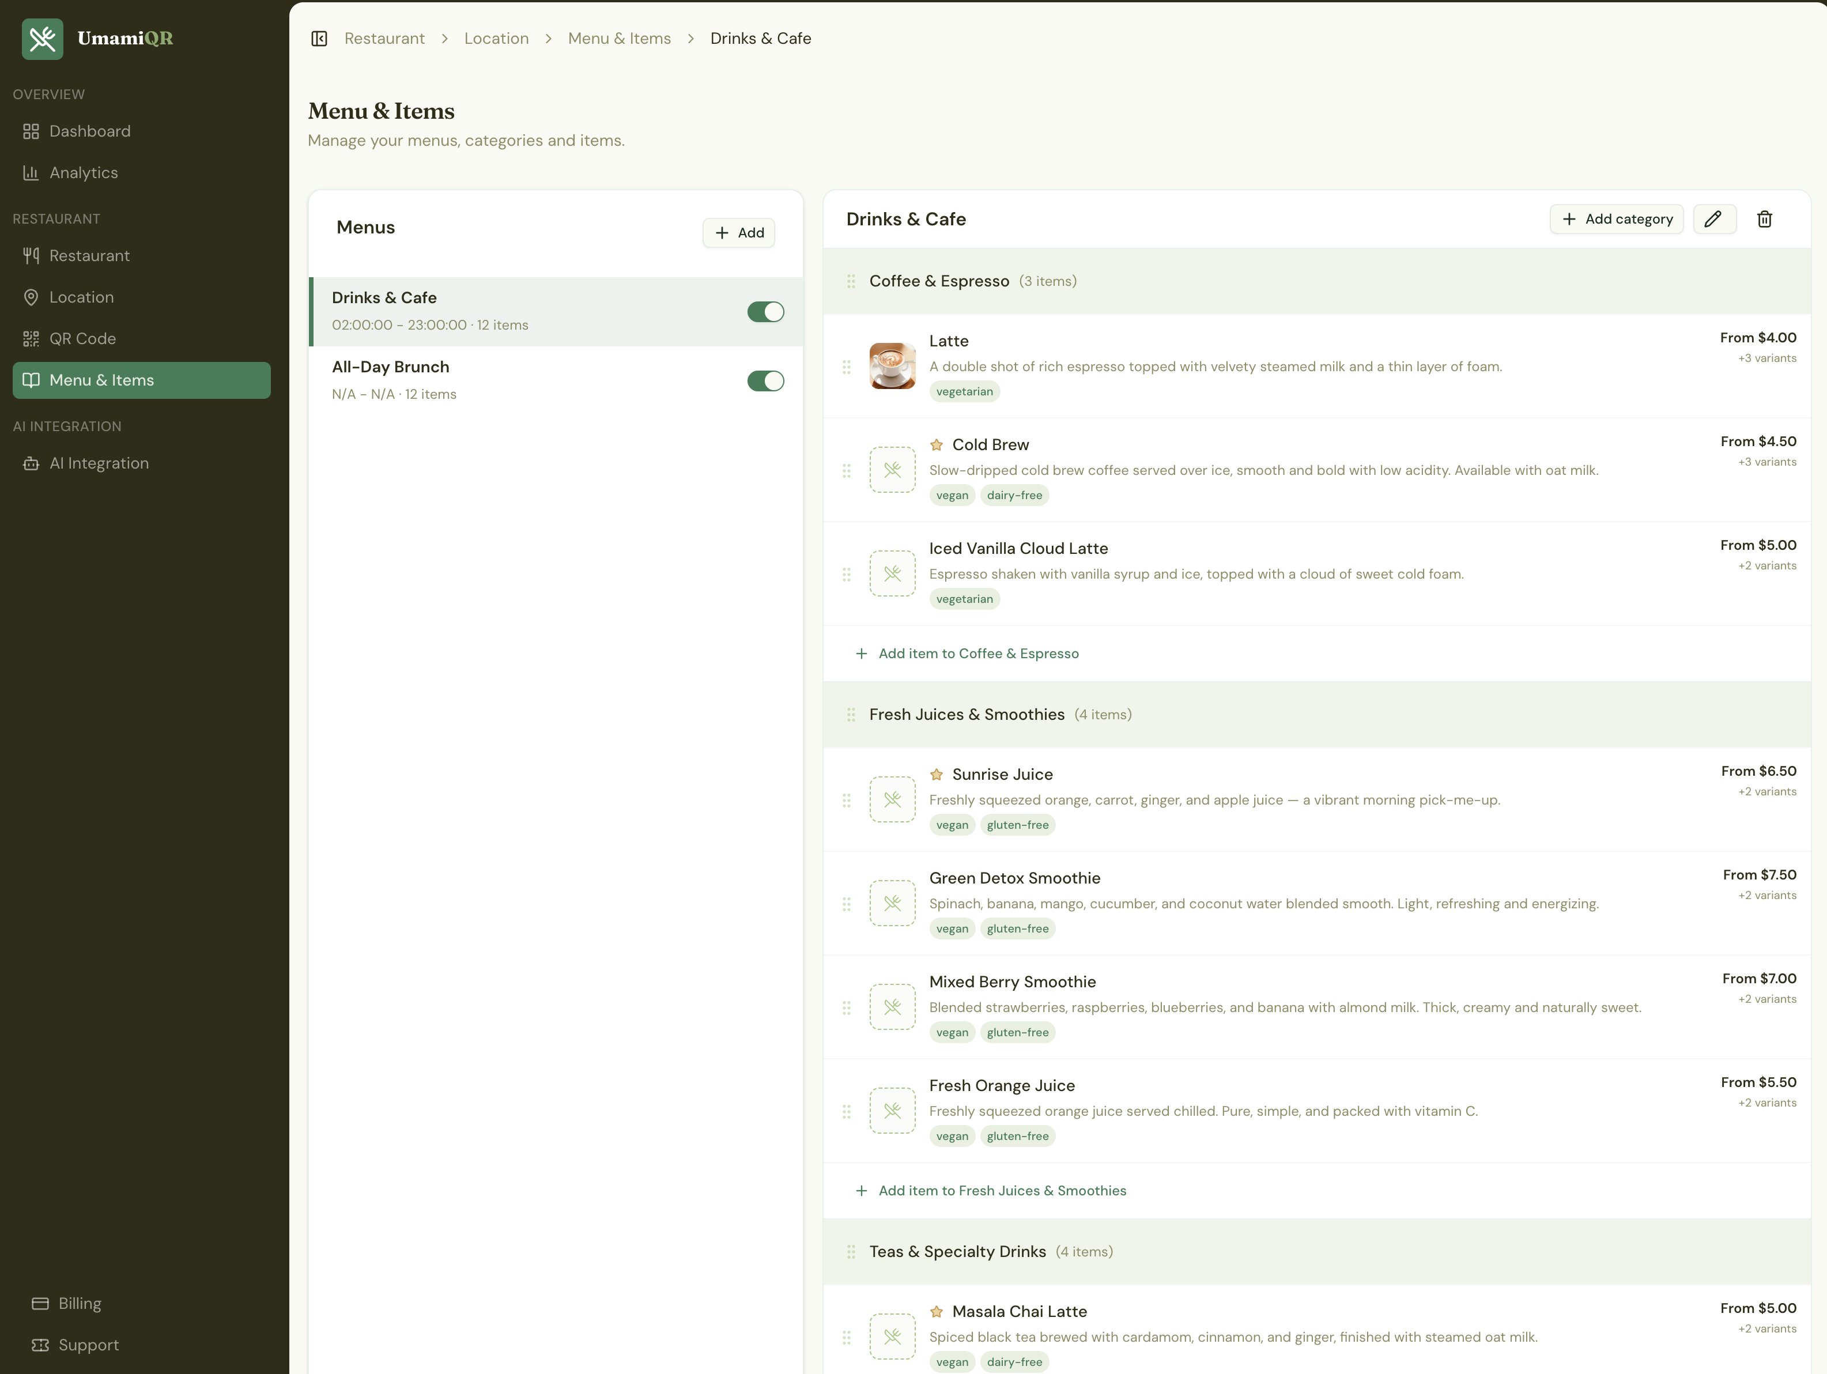1827x1374 pixels.
Task: Click the Latte drag handle
Action: tap(847, 367)
